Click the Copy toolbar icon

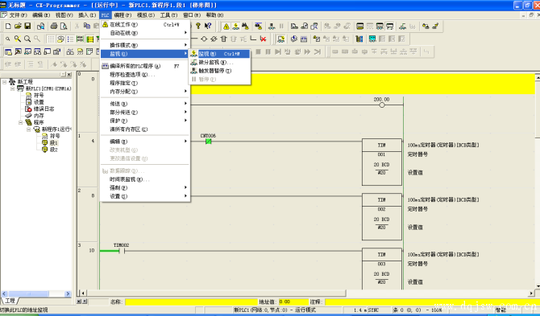click(x=87, y=26)
